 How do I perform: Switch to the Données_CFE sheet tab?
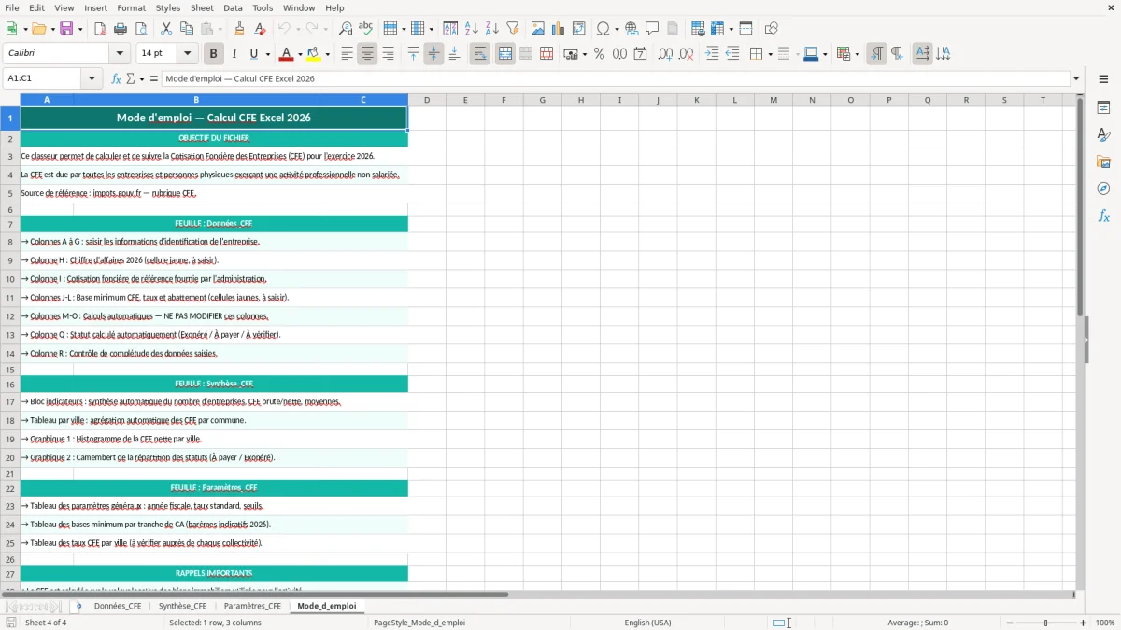coord(118,606)
